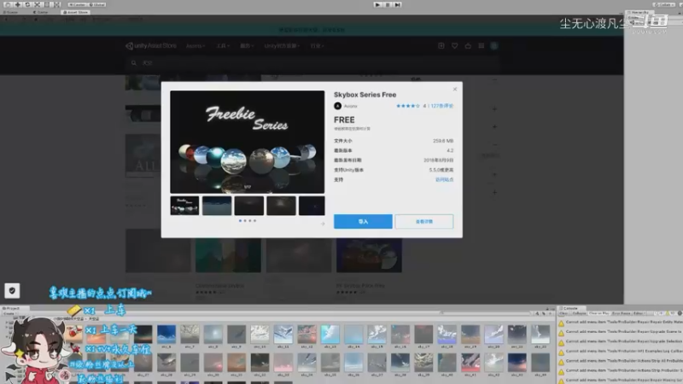Screen dimensions: 683x384
Task: Select the Hand tool in Unity toolbar
Action: pos(8,4)
